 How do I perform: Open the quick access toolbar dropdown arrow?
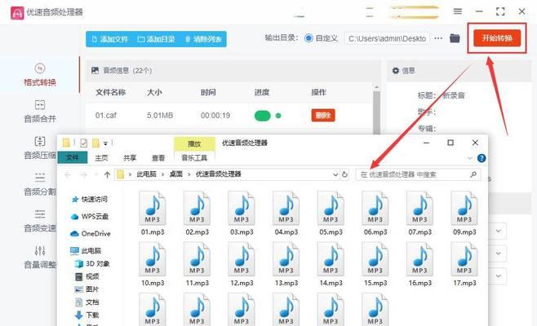105,143
